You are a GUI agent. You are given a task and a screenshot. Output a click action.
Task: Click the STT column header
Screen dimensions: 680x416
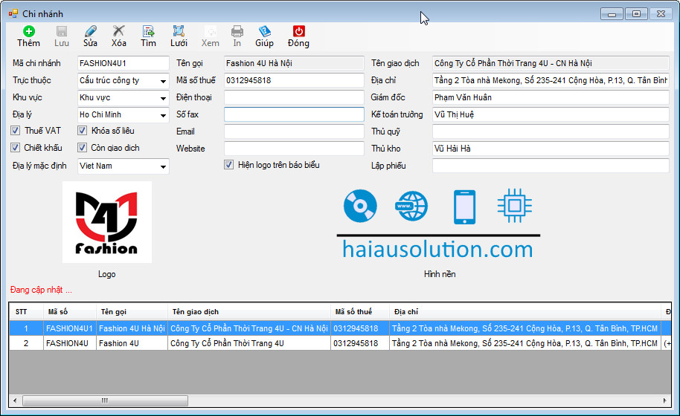click(26, 312)
